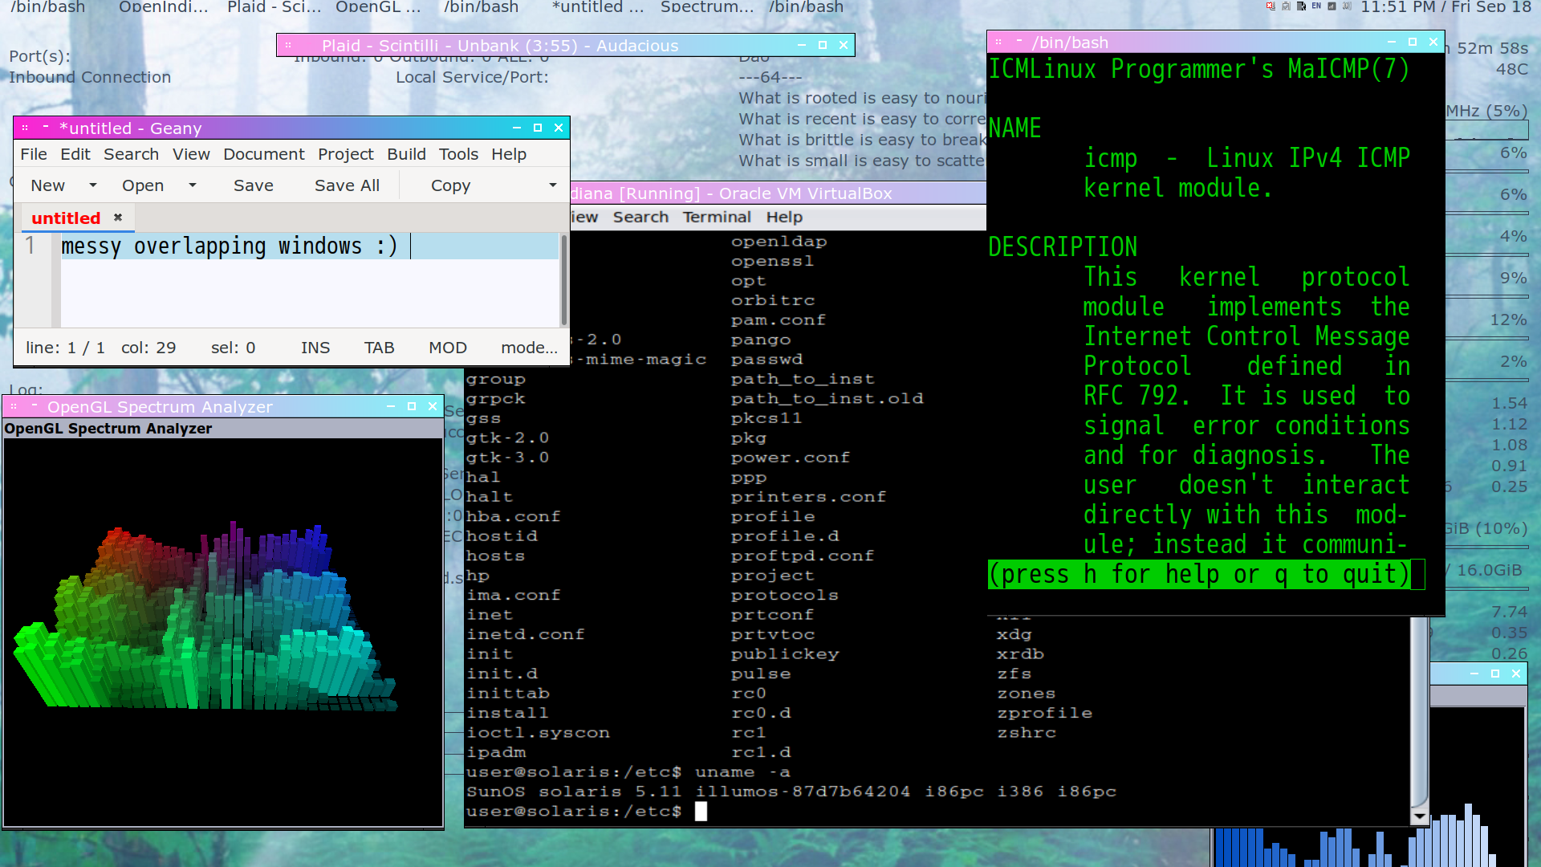This screenshot has width=1541, height=867.
Task: Close the untitled tab with its x icon
Action: click(x=118, y=218)
